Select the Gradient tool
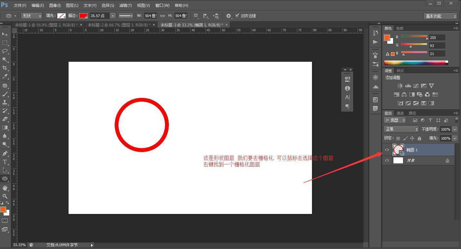The width and height of the screenshot is (461, 249). 5,127
